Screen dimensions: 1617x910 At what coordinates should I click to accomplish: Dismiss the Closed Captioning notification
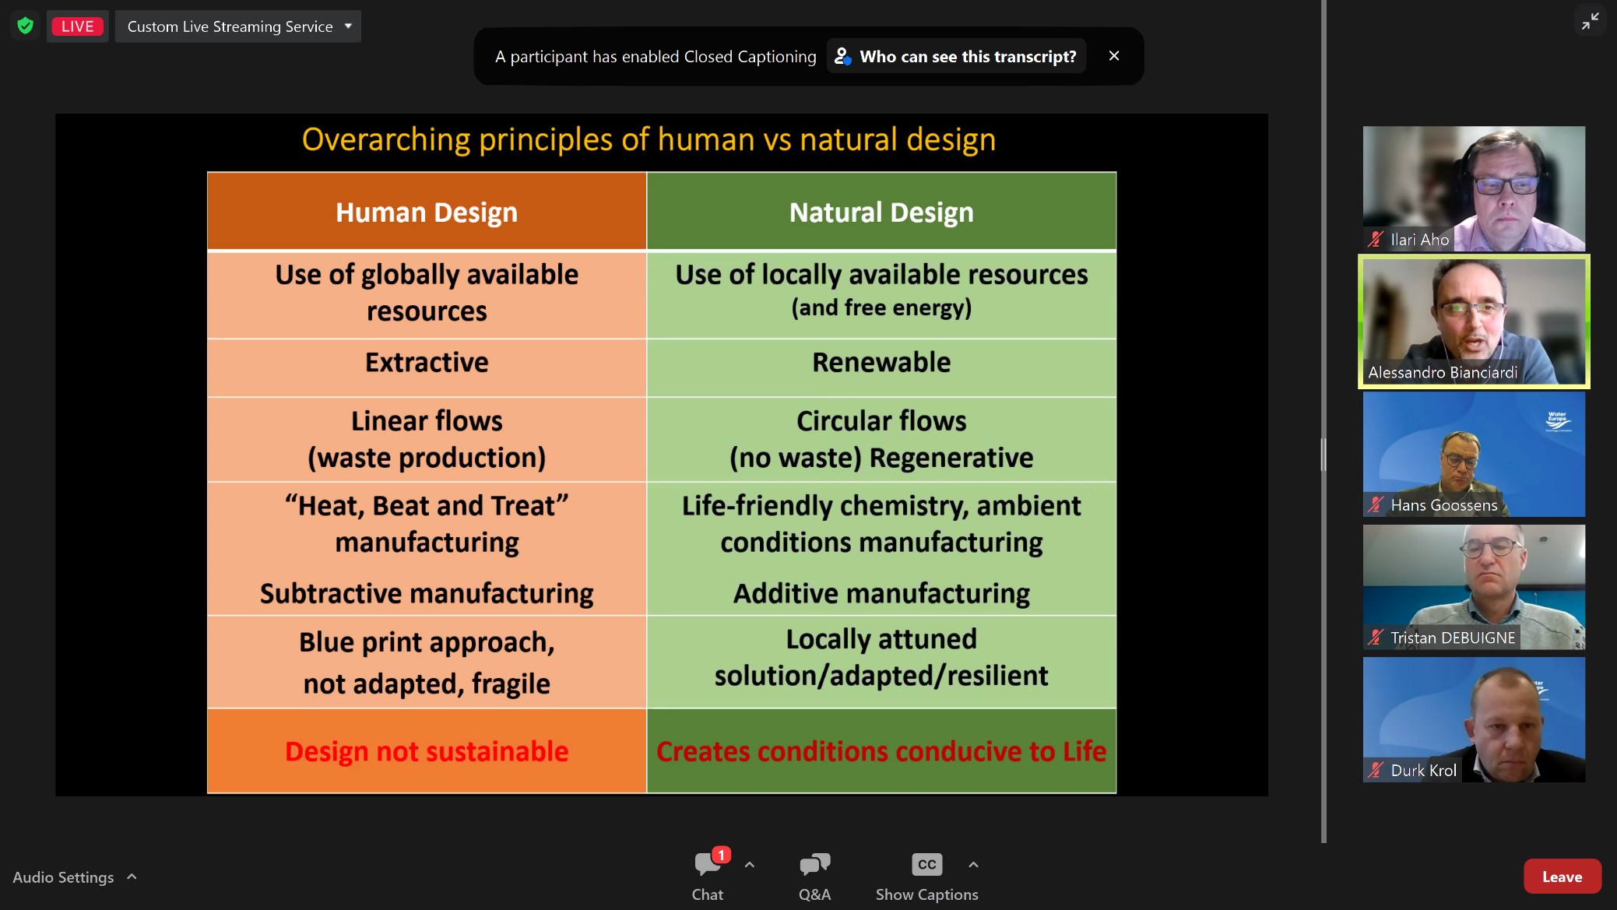tap(1114, 56)
